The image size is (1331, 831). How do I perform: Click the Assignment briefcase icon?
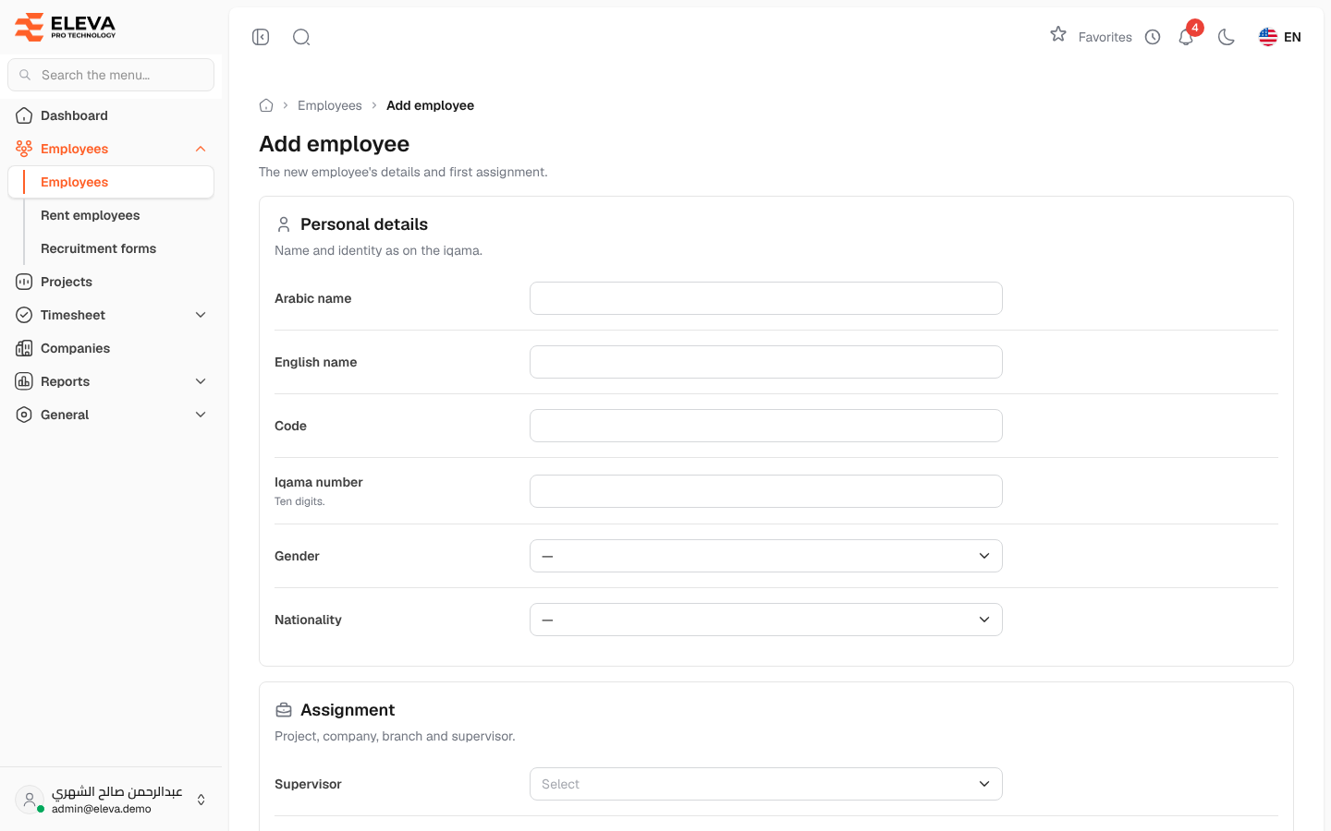click(284, 710)
